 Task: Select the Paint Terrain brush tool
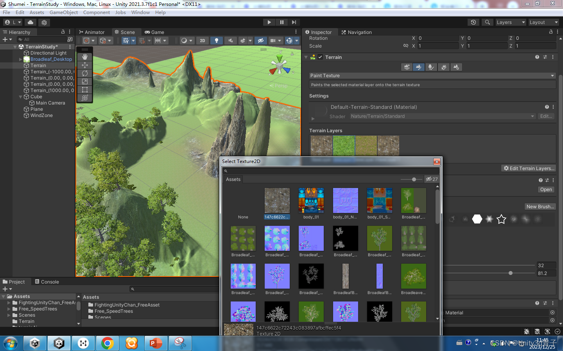point(419,67)
